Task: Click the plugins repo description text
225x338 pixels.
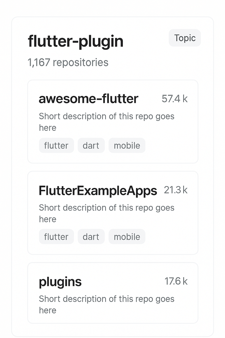Action: coord(107,304)
